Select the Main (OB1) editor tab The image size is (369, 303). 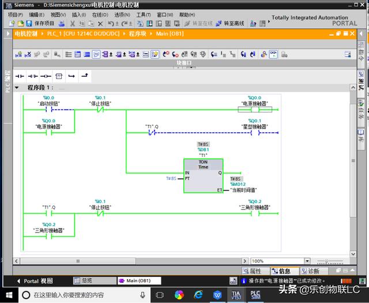[x=139, y=280]
